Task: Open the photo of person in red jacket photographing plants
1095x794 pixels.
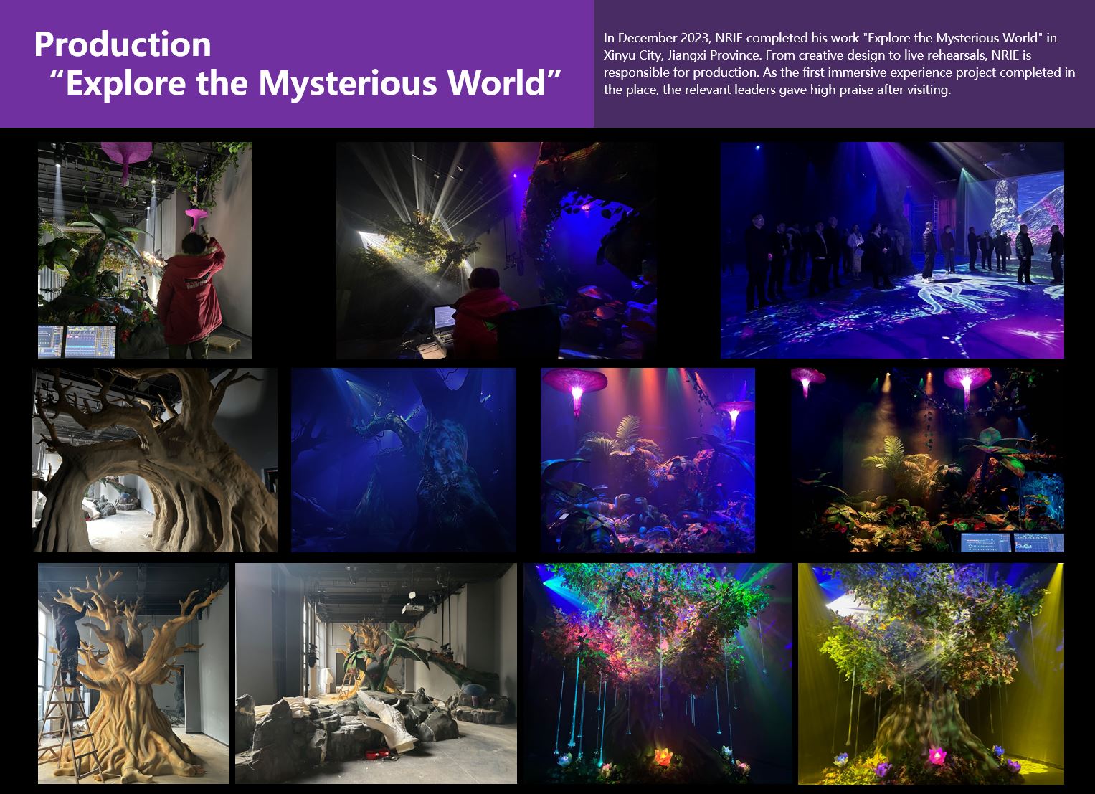Action: point(143,250)
